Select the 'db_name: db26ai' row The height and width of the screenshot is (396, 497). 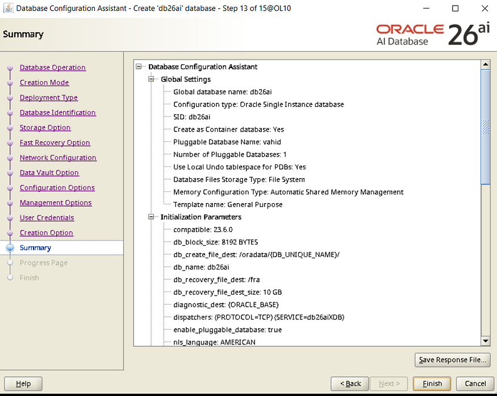tap(201, 267)
